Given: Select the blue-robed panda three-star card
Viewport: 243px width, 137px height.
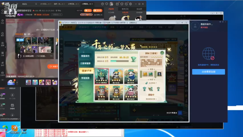Looking at the screenshot, I should (131, 76).
